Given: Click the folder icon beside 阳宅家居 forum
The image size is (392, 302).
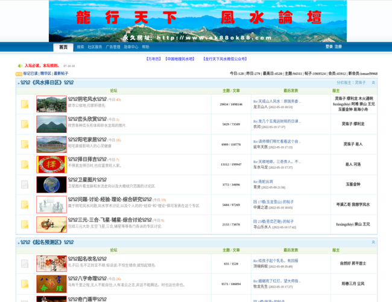Looking at the screenshot, I should click(x=25, y=144).
